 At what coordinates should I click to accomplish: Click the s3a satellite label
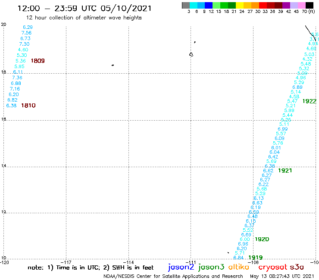coord(297,267)
